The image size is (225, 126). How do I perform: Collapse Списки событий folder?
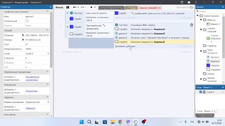[201, 29]
